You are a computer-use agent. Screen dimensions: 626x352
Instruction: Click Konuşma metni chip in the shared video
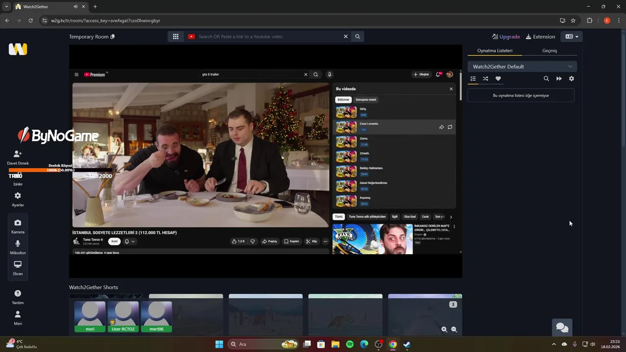pyautogui.click(x=366, y=100)
